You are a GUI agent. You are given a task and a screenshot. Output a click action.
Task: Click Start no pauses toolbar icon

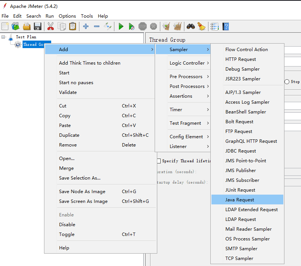(132, 26)
